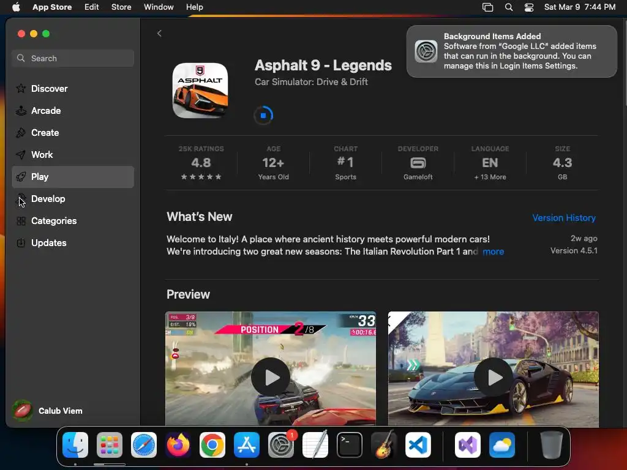Launch Google Chrome from the Dock

[x=212, y=445]
